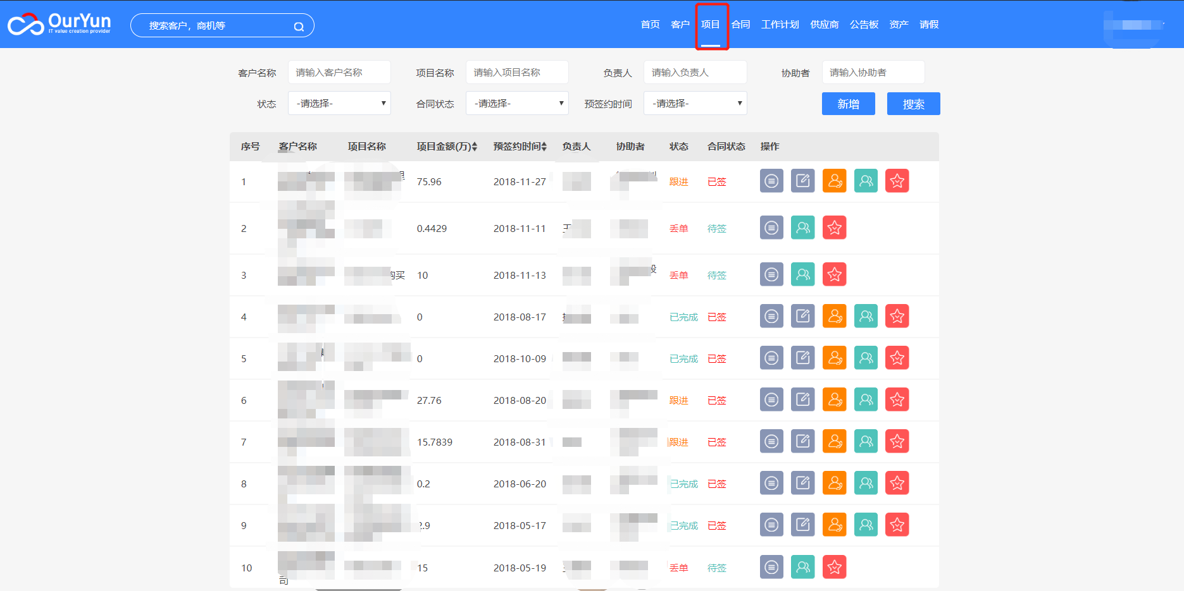Open the 工作计划 nav tab

point(780,25)
